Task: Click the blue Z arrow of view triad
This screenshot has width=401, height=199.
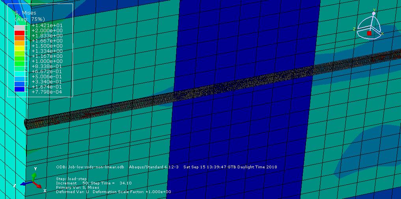Action: (x=26, y=183)
